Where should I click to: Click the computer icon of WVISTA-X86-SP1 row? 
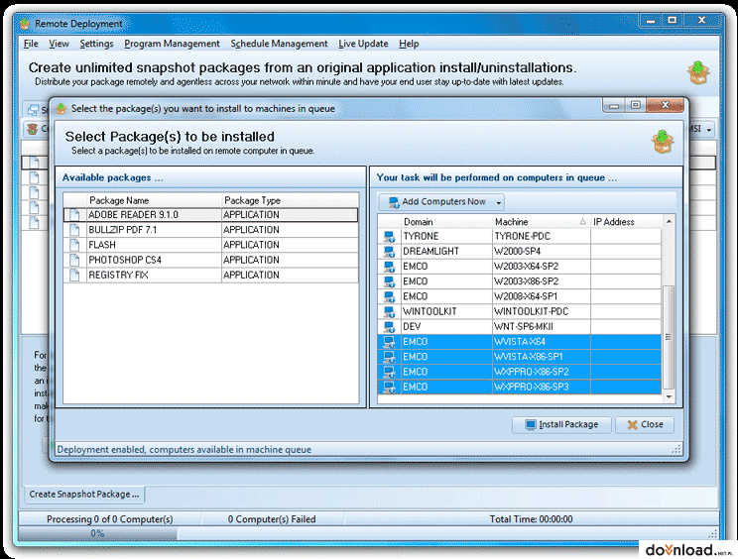[x=389, y=357]
